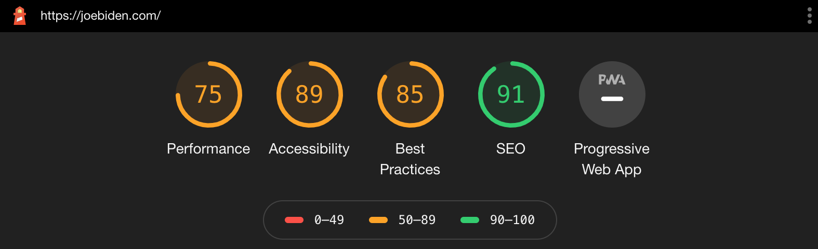This screenshot has height=249, width=818.
Task: Jump to the Accessibility label
Action: click(309, 149)
